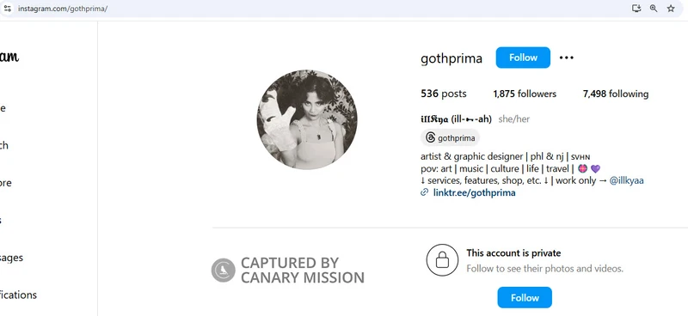688x316 pixels.
Task: Bookmark this page with the star icon
Action: 671,9
